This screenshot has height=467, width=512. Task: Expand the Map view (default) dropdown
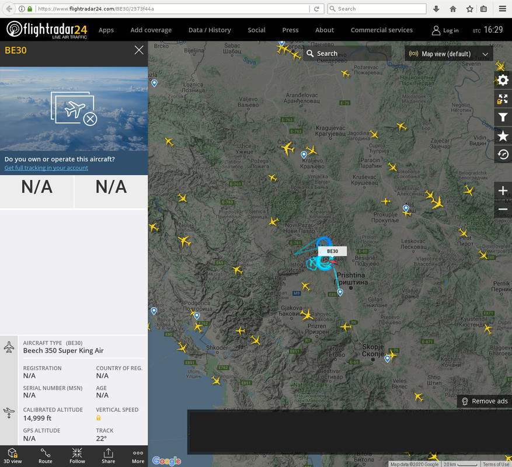pyautogui.click(x=448, y=54)
